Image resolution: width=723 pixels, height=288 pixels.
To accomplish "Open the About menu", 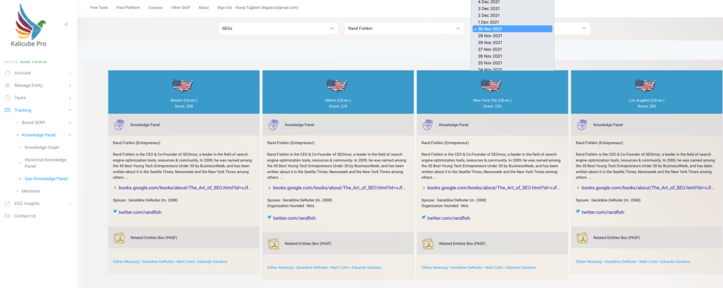I will [204, 8].
